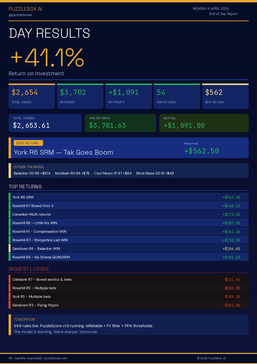The image size is (257, 364).
Task: Select Rosehill R7 – Shropshire Lad WIN row
Action: pyautogui.click(x=128, y=240)
